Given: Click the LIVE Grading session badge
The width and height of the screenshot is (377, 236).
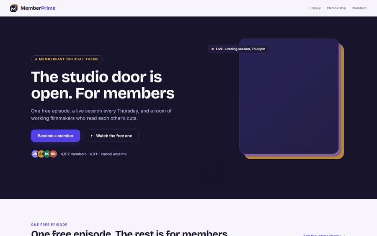Looking at the screenshot, I should click(238, 49).
